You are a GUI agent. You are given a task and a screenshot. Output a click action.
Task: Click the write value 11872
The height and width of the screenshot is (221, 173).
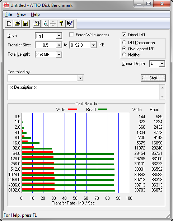(140, 148)
